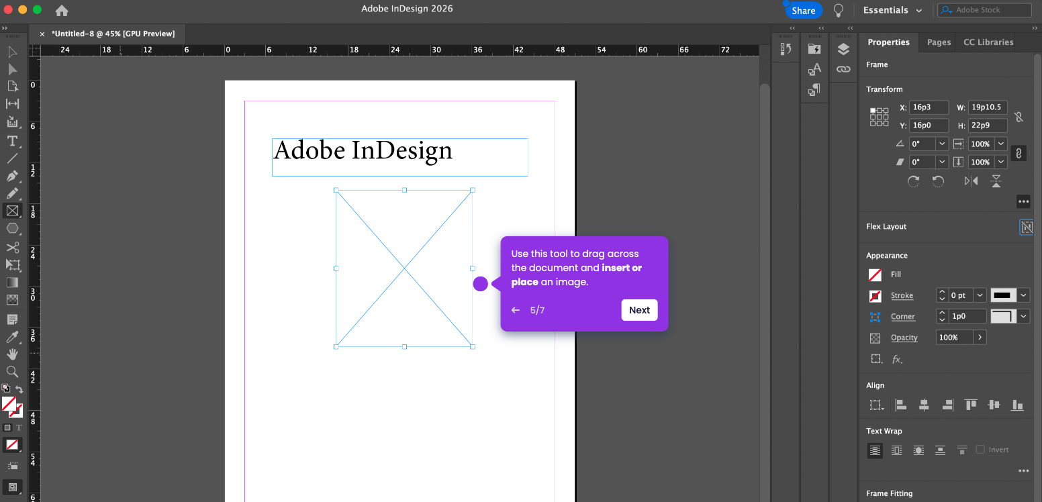The image size is (1042, 502).
Task: Select the Scissors tool
Action: coord(12,248)
